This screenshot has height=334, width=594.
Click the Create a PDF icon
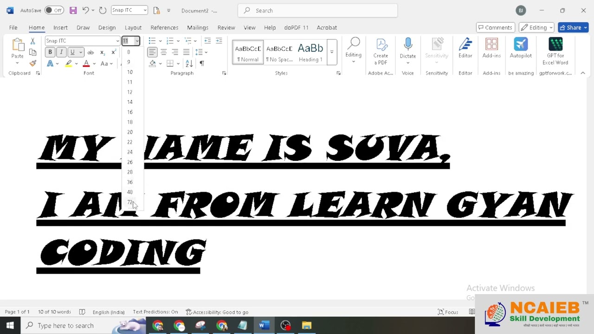[381, 45]
